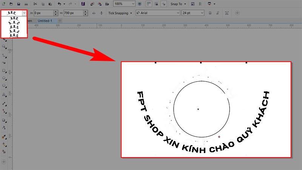
Task: Undo the last action
Action: tap(59, 4)
